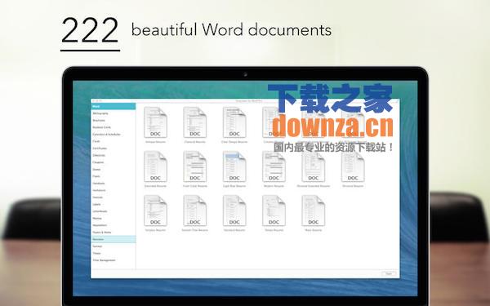Open the Invoices category

[97, 197]
